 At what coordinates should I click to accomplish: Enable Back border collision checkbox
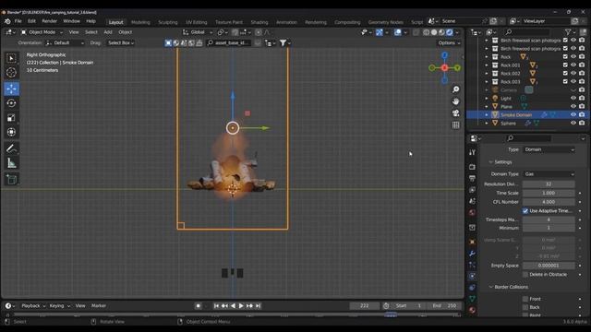[x=525, y=307]
